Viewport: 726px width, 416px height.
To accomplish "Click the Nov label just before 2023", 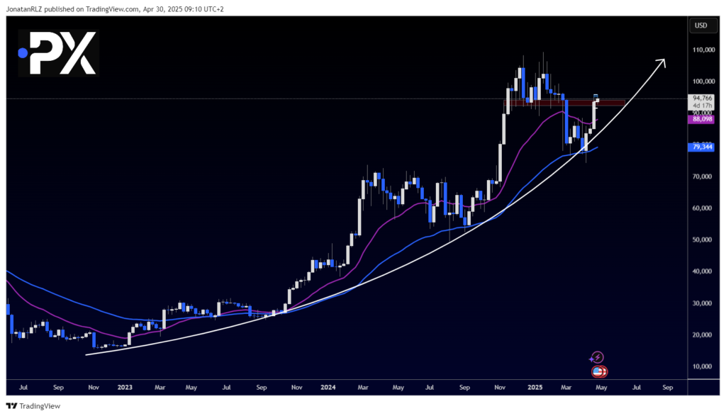I will [x=94, y=388].
